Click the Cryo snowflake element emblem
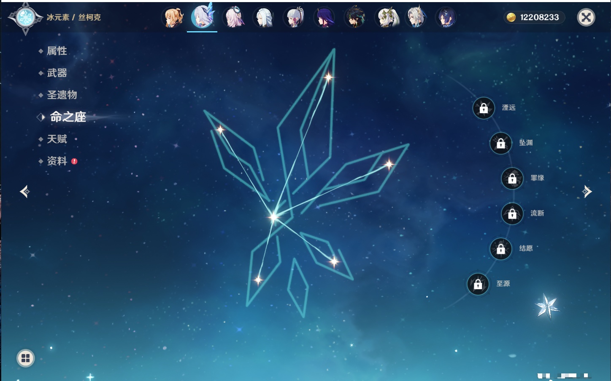The image size is (611, 381). pyautogui.click(x=25, y=18)
